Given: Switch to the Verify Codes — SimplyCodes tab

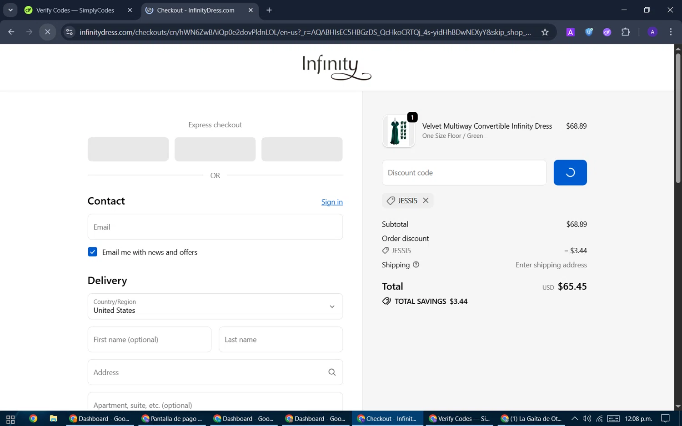Looking at the screenshot, I should [75, 10].
